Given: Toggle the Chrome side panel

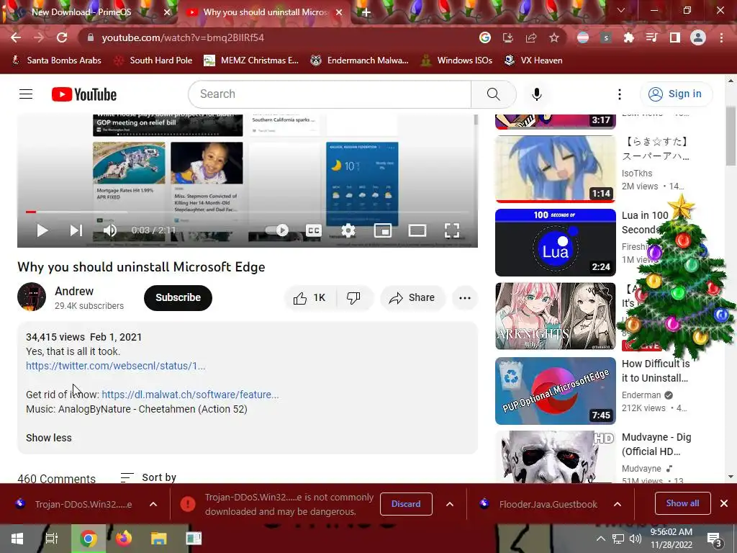Looking at the screenshot, I should (x=675, y=37).
